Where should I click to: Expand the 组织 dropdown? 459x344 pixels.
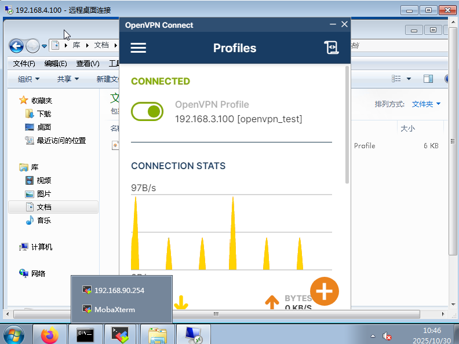pyautogui.click(x=28, y=79)
